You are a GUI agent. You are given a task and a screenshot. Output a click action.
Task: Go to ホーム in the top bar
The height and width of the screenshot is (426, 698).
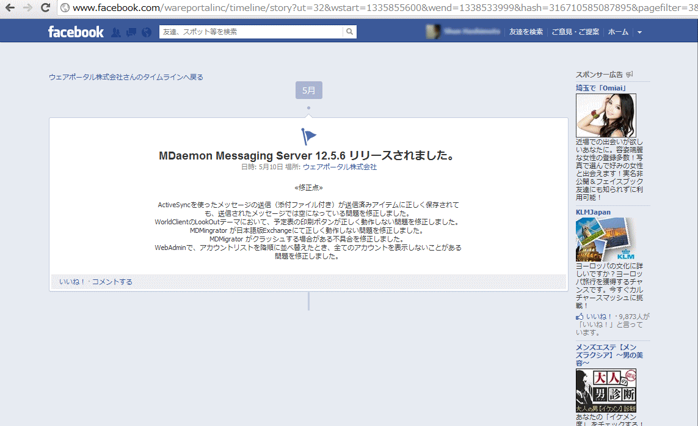619,32
